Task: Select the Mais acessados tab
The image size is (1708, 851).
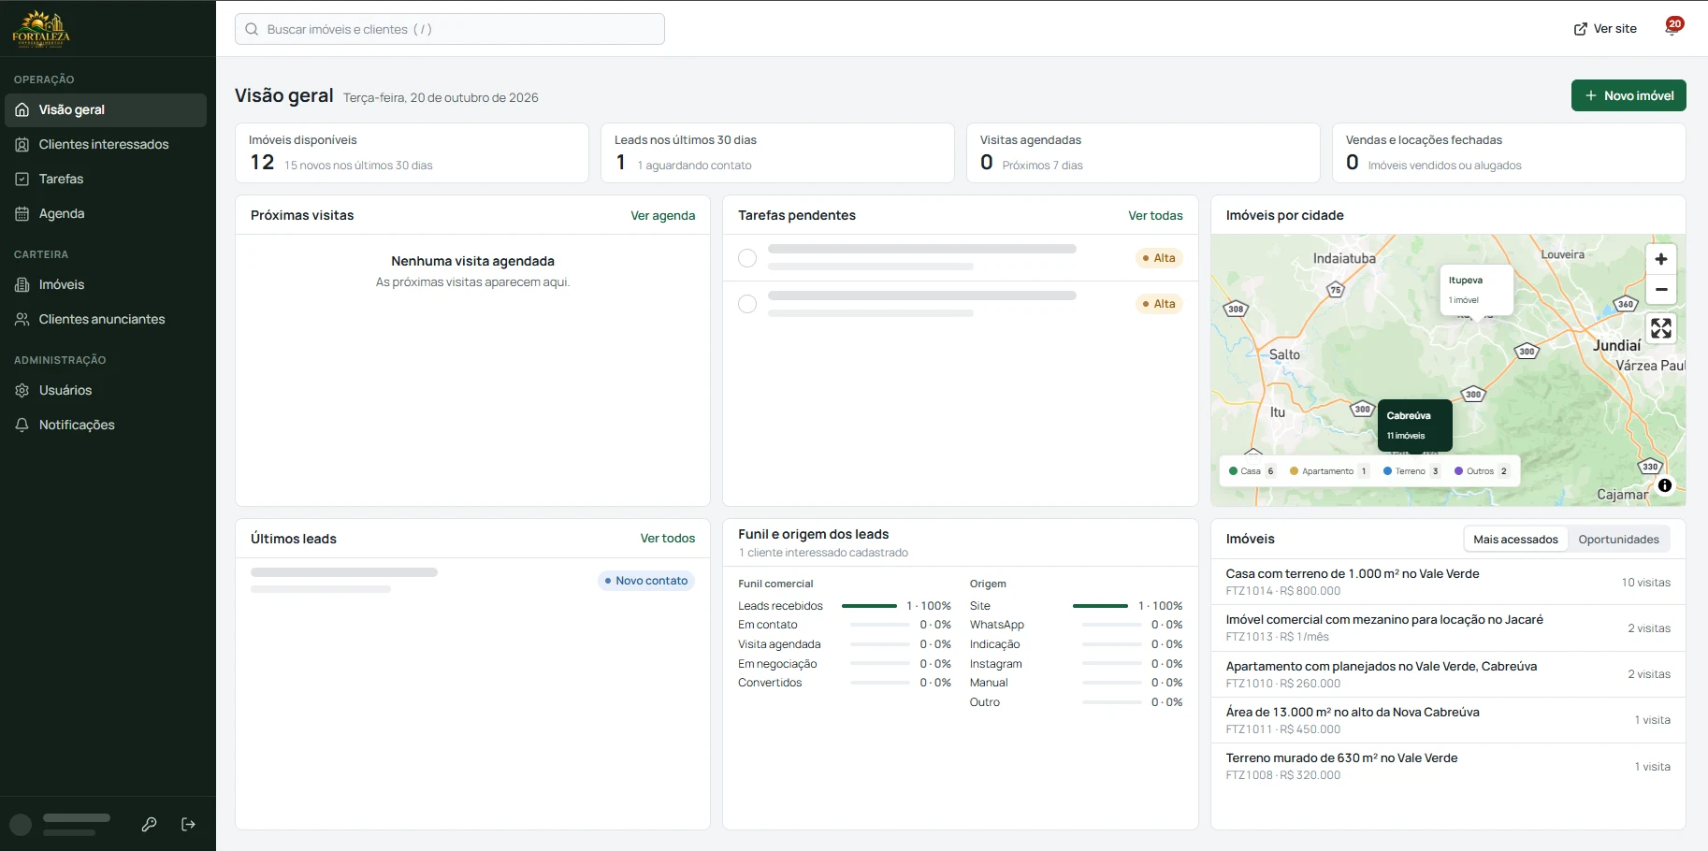Action: point(1515,540)
